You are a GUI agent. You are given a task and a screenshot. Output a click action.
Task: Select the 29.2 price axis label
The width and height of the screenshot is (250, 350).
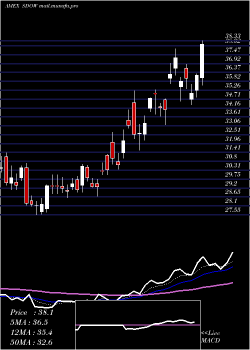(x=231, y=183)
